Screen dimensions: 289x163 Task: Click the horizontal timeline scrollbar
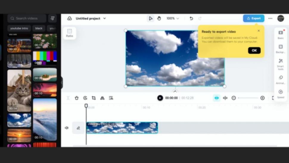point(175,146)
